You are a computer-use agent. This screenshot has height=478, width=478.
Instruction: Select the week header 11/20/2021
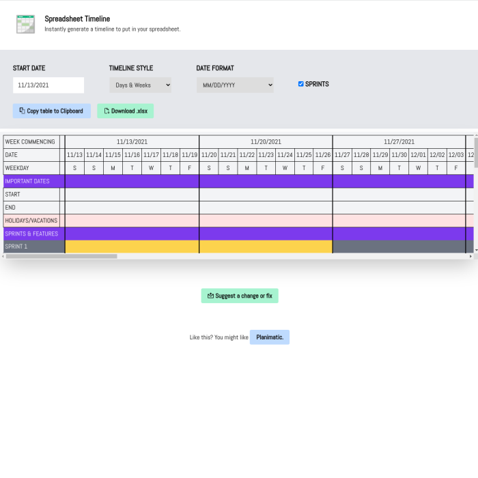[x=266, y=142]
